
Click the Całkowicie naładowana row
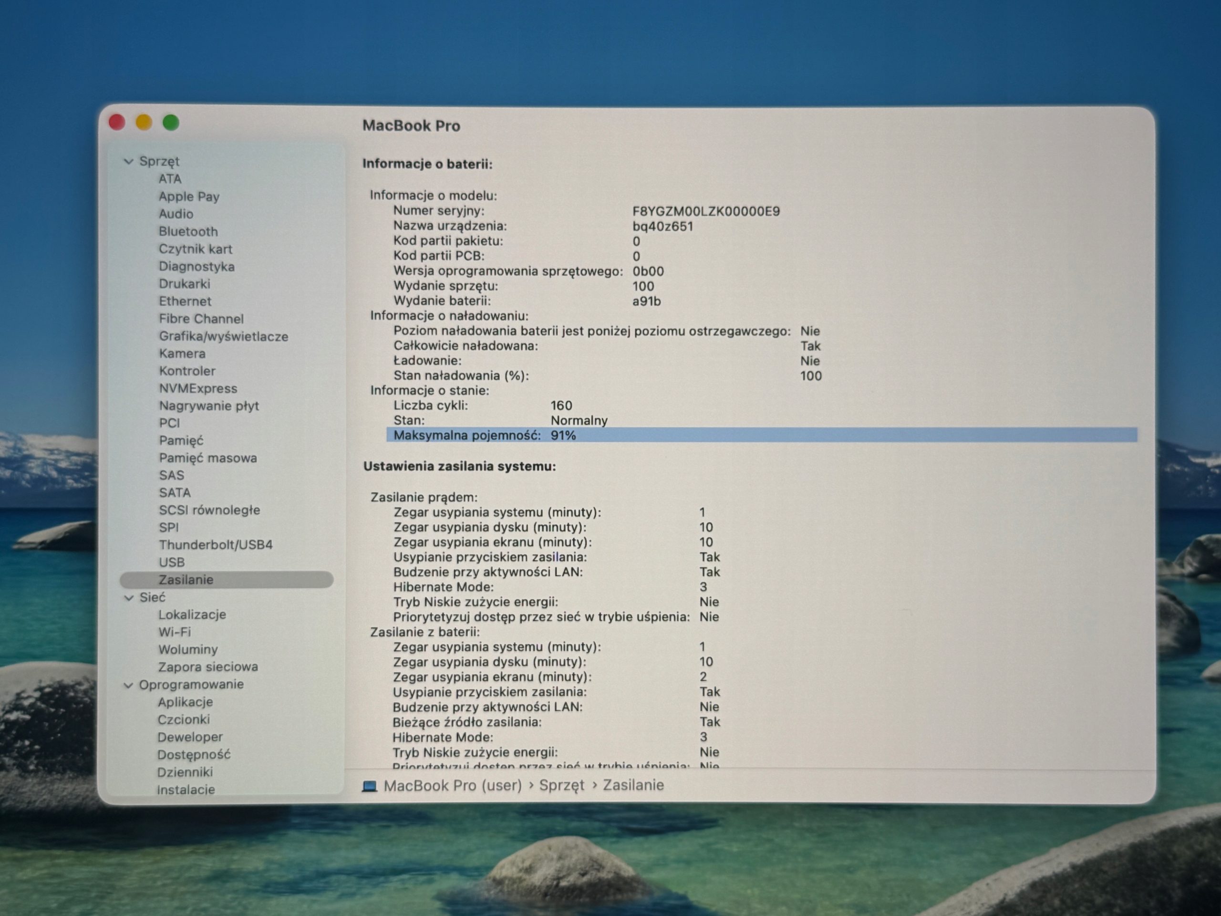607,346
